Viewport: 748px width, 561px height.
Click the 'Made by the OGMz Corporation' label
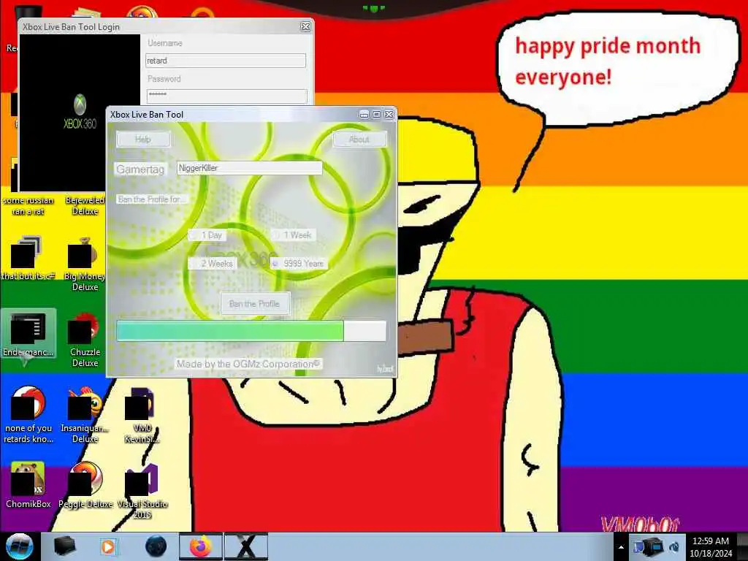coord(248,364)
